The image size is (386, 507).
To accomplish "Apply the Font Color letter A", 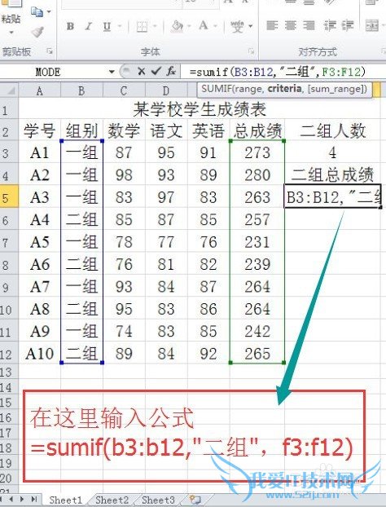I will (x=204, y=25).
